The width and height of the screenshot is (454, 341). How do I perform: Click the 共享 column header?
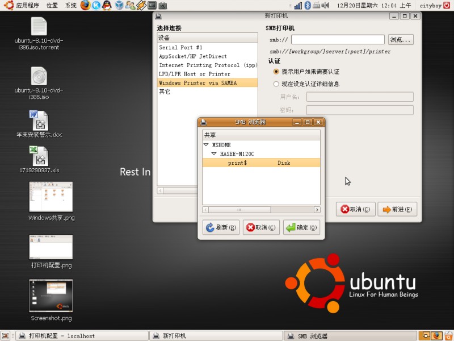pos(261,135)
